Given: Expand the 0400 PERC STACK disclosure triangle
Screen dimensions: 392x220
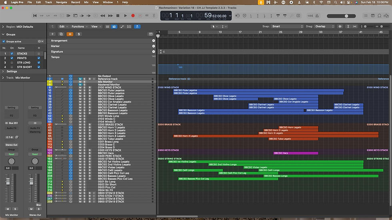Looking at the screenshot, I should [x=56, y=156].
